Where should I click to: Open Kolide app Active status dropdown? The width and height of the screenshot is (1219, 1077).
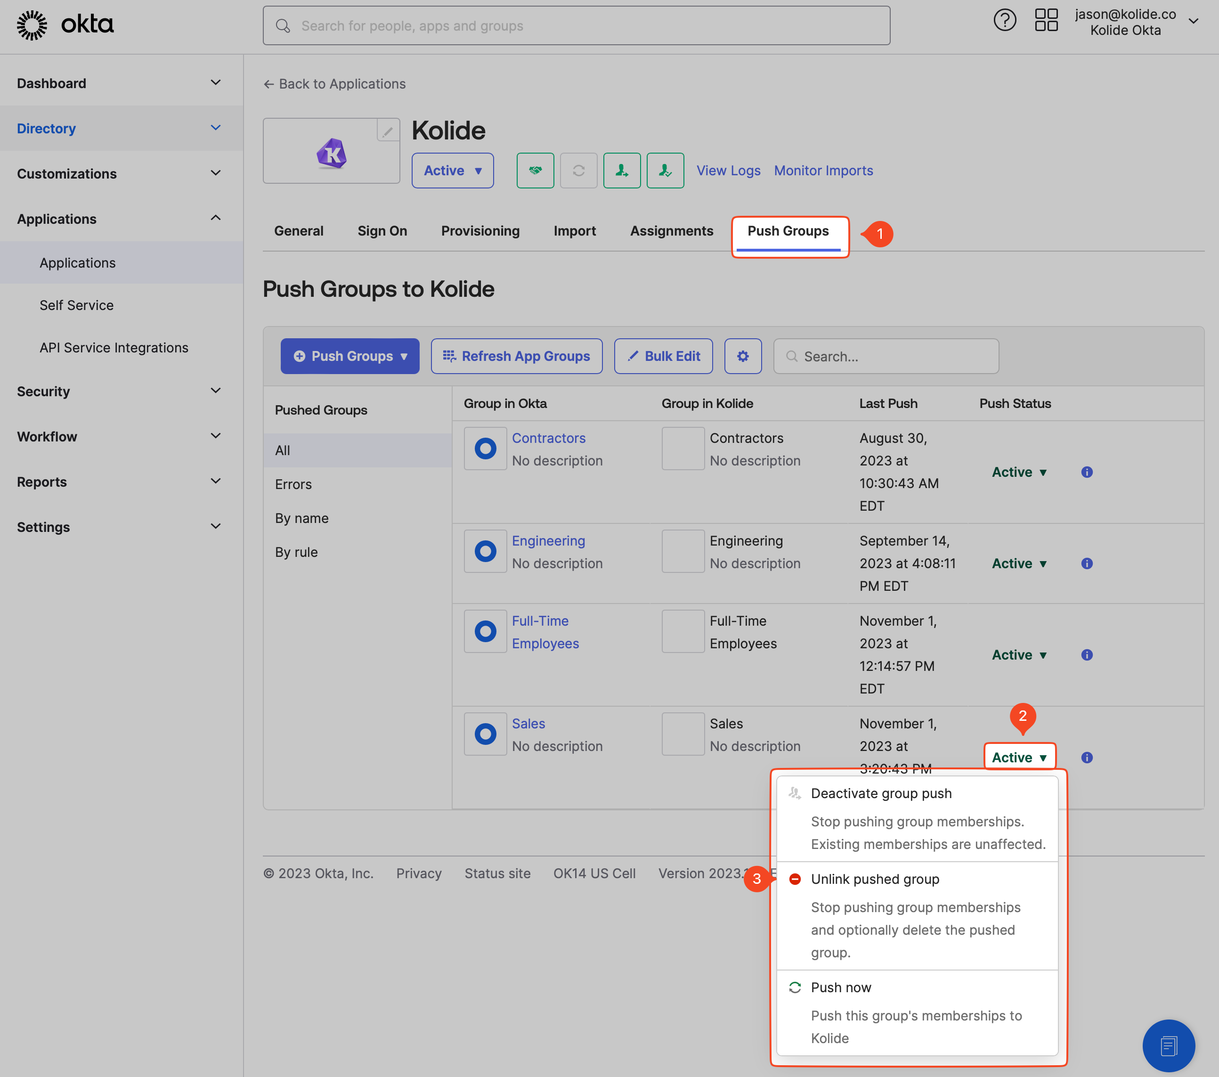pos(452,171)
